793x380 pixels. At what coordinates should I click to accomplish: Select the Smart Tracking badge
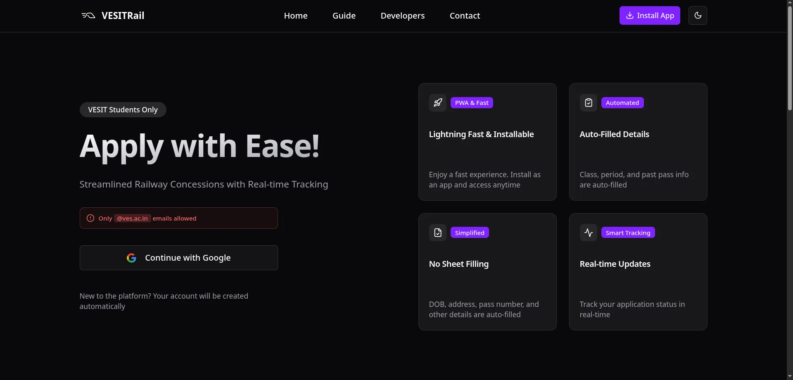point(628,232)
